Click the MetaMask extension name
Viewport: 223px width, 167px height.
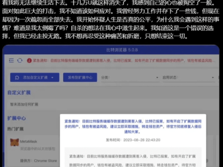[28, 142]
